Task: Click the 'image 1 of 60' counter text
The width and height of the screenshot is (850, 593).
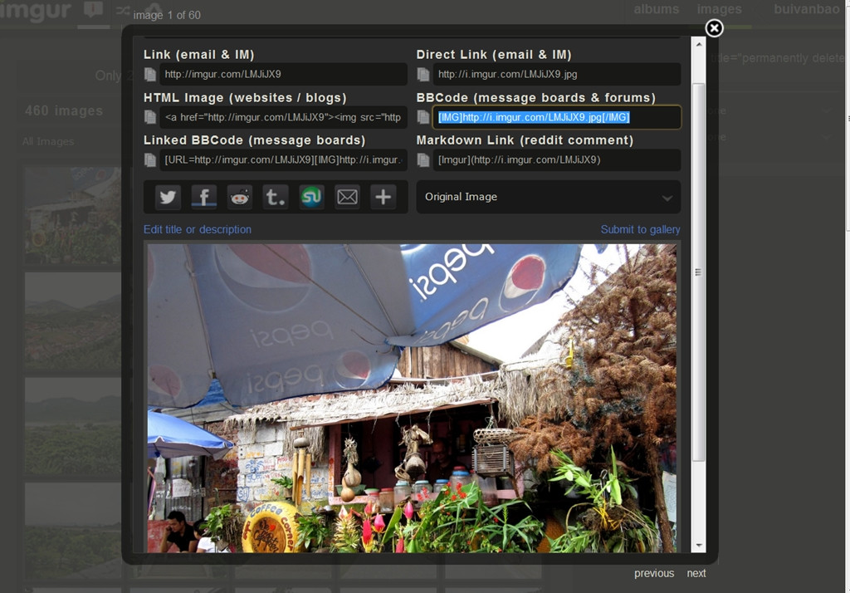Action: [x=167, y=15]
